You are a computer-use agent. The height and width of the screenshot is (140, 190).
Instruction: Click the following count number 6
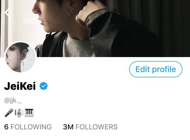point(6,127)
